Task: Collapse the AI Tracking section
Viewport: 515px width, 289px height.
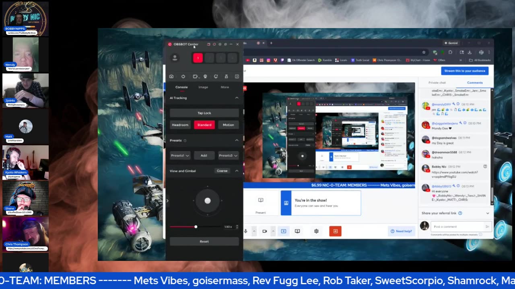Action: point(237,98)
